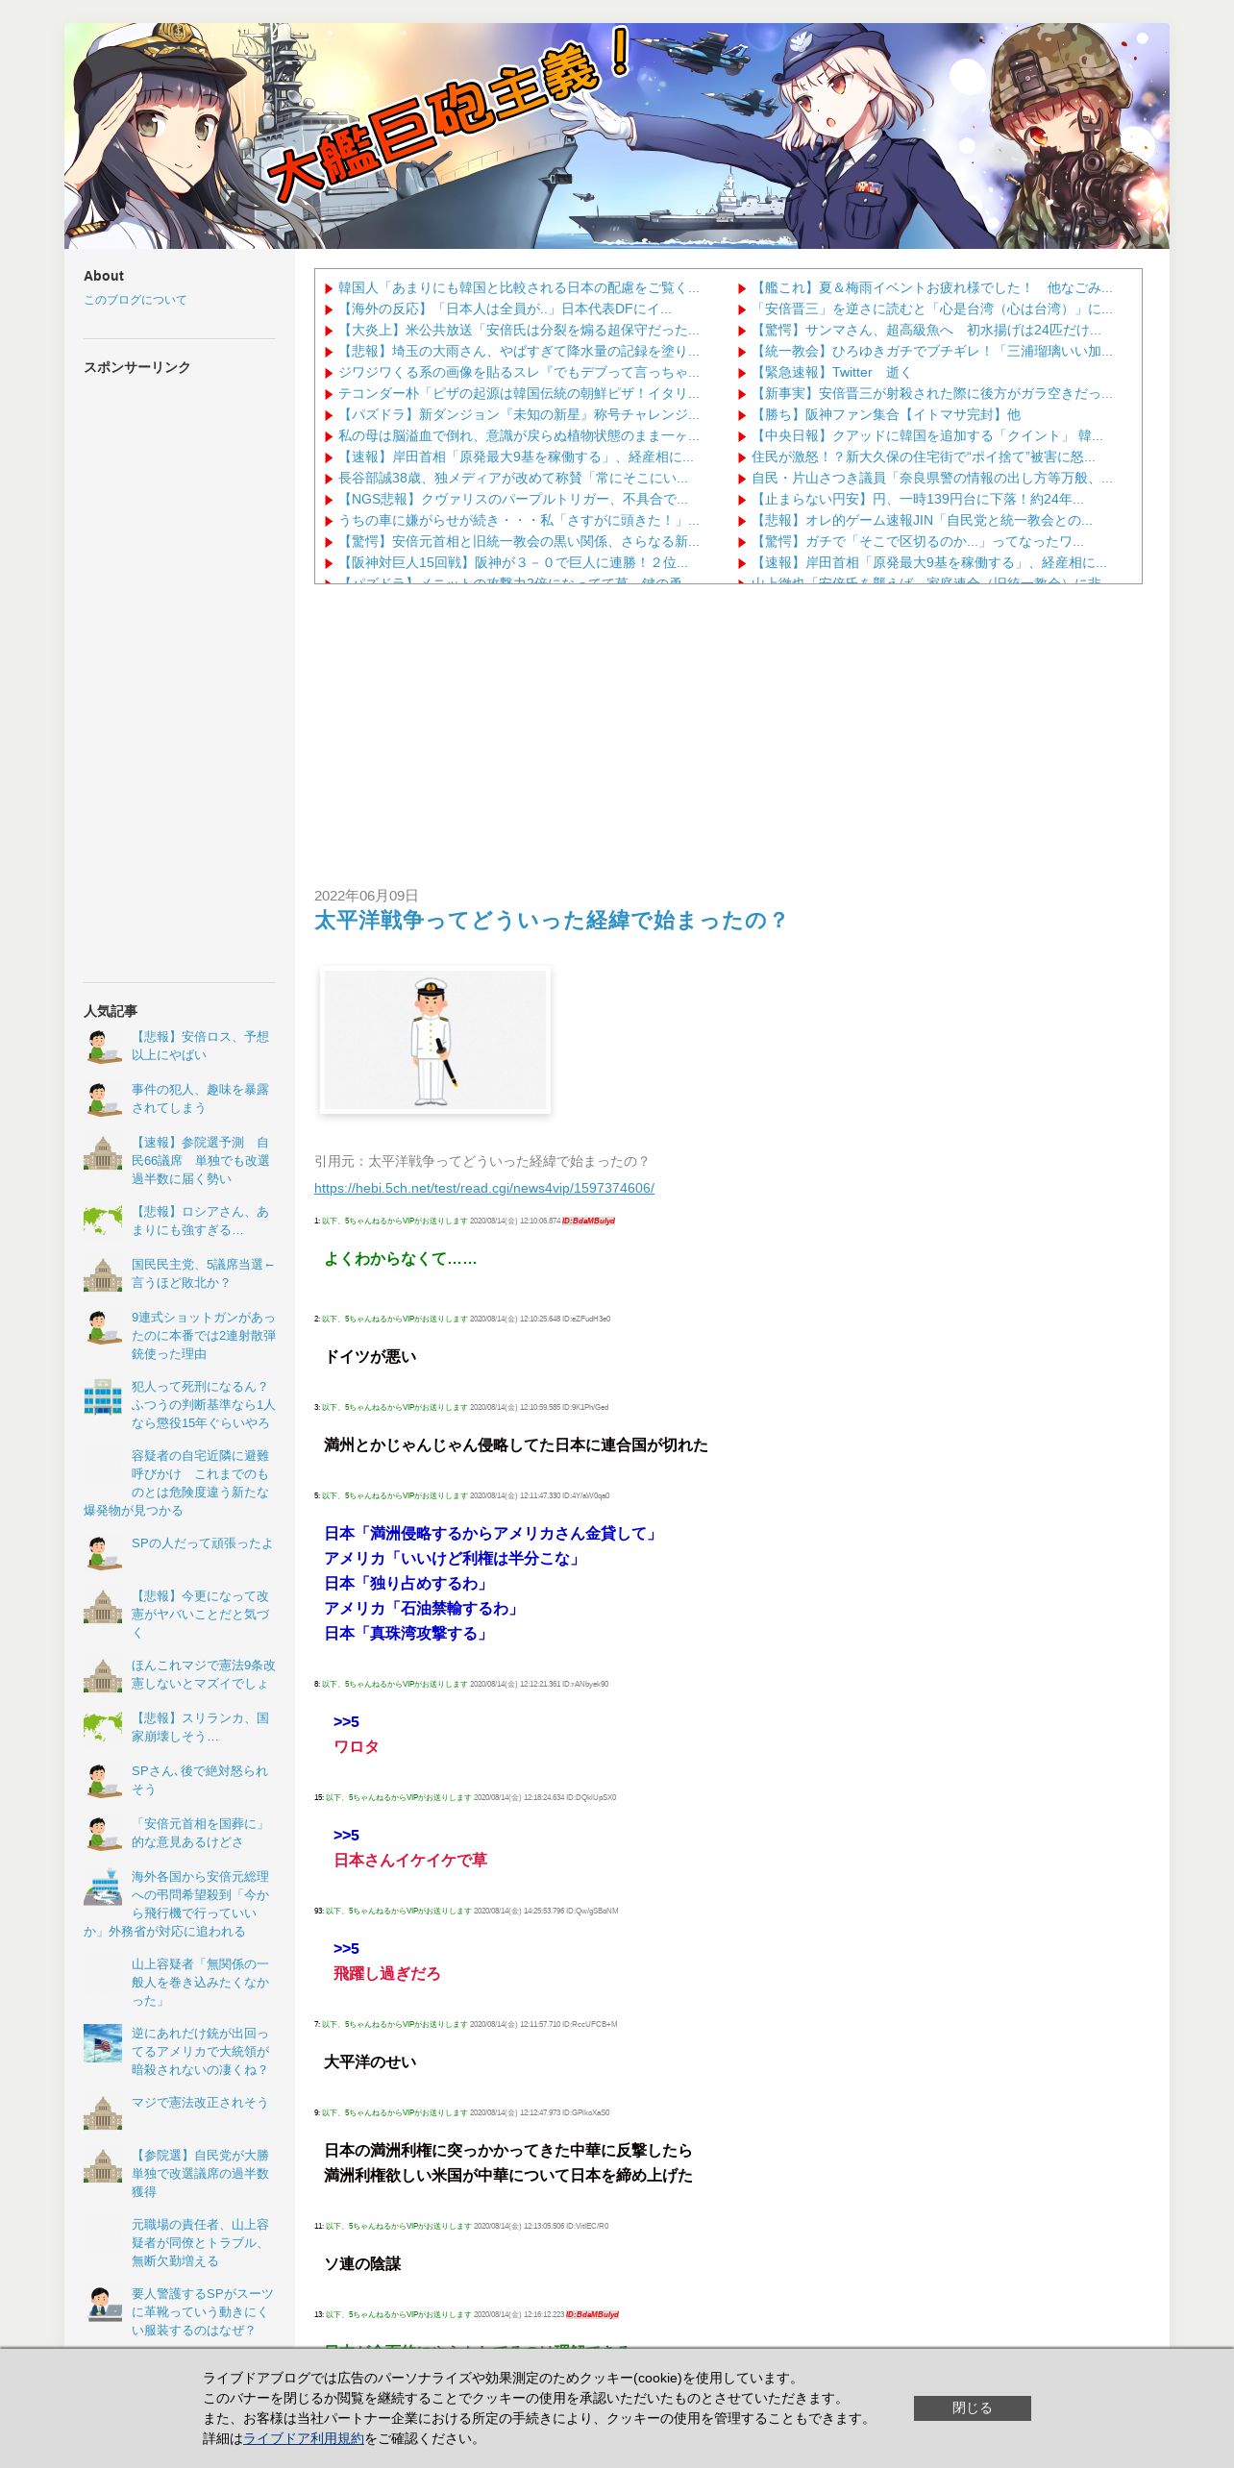Screen dimensions: 1234x2468
Task: Click airport icon beside 海外各国から安倍元総理
Action: click(103, 1888)
